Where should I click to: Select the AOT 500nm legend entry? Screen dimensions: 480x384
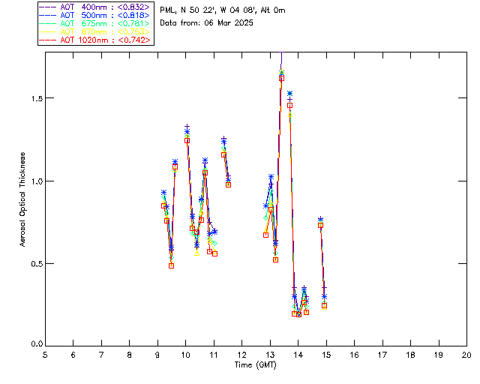(95, 14)
